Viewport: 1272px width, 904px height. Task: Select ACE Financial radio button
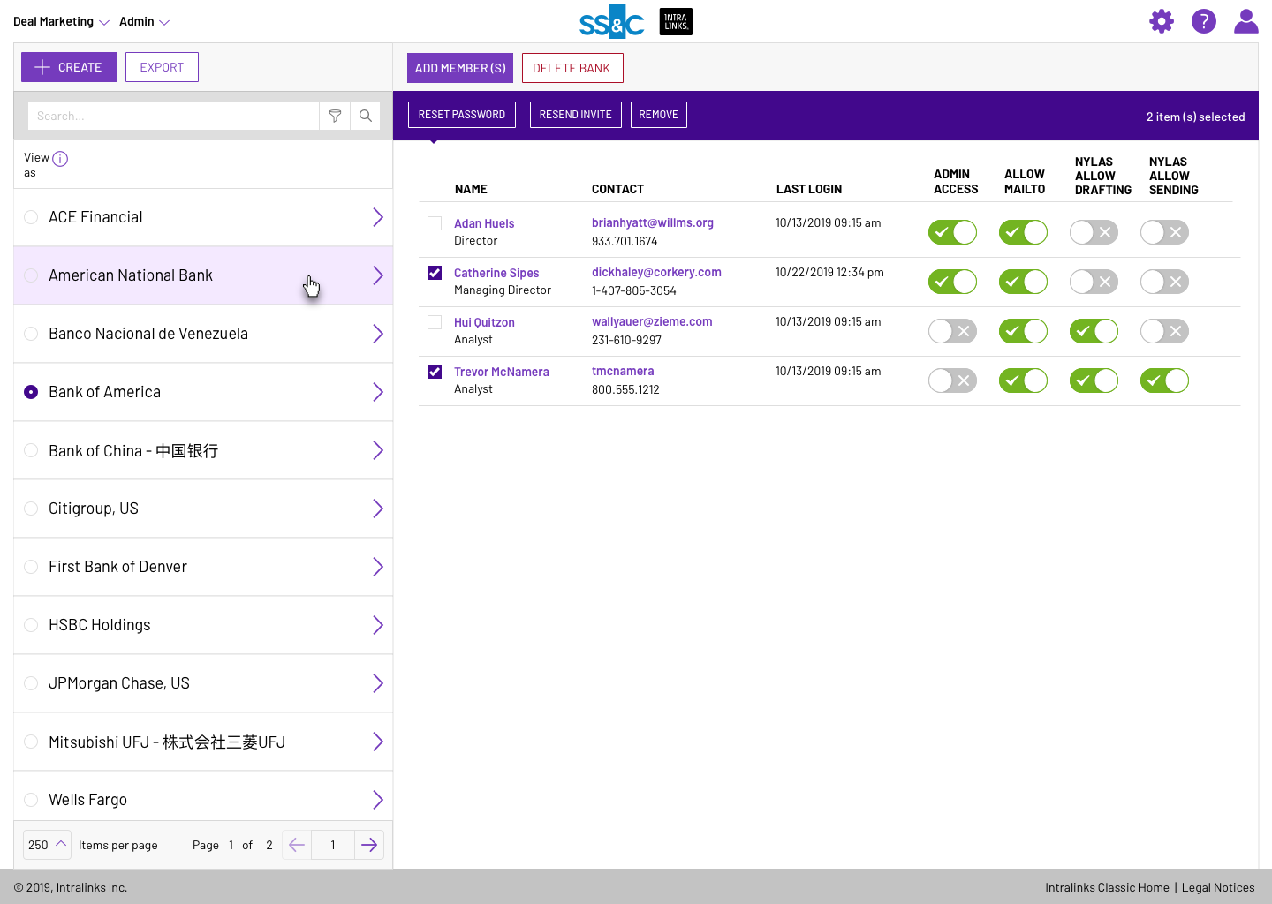[x=31, y=217]
